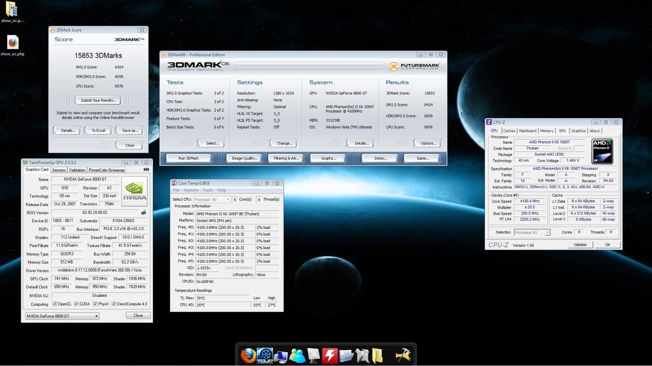652x366 pixels.
Task: Switch to the Mainboard tab in CPU-Z
Action: click(x=528, y=131)
